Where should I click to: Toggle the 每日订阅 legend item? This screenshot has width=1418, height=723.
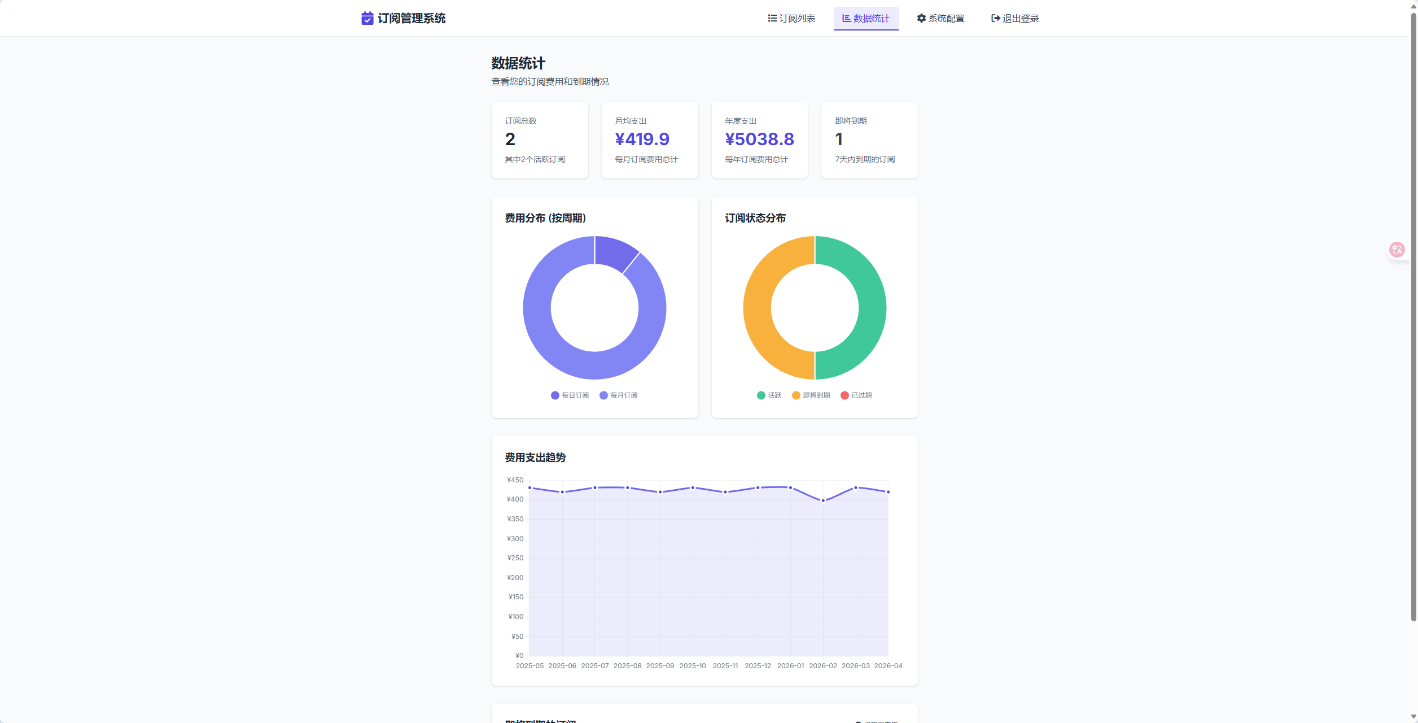click(570, 395)
